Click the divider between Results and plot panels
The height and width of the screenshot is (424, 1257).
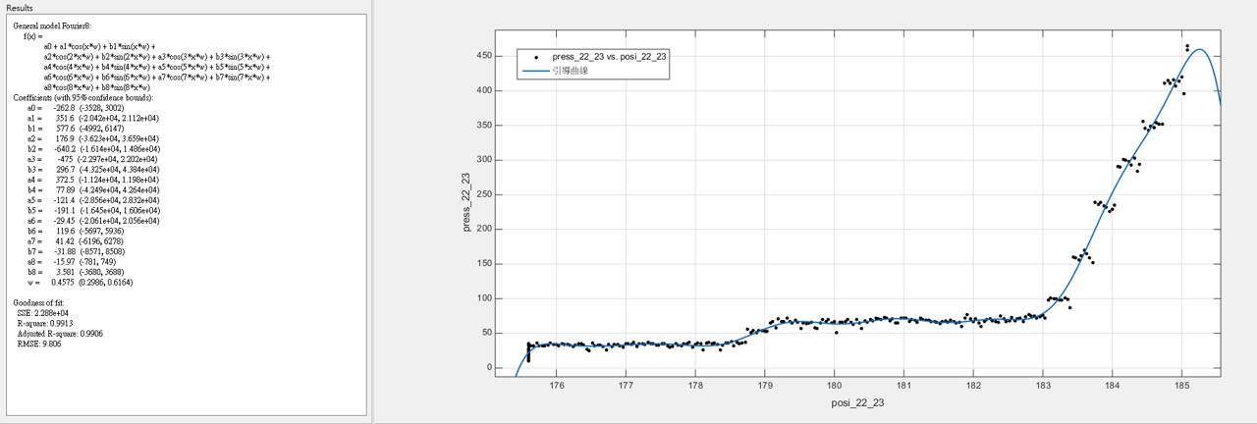(372, 212)
